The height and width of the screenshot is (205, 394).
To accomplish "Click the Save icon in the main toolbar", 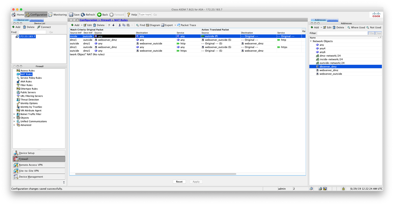I will [74, 14].
